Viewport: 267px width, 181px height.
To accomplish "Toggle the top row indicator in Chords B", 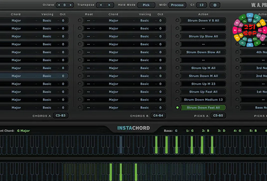I will point(80,20).
